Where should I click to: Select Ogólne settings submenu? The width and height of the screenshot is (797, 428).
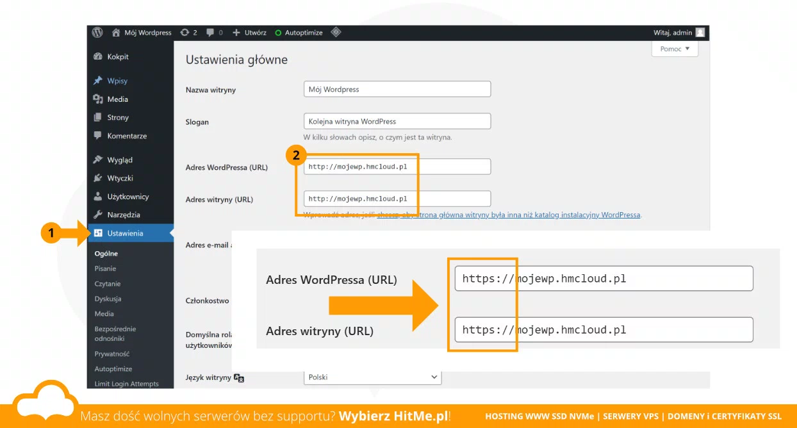106,254
